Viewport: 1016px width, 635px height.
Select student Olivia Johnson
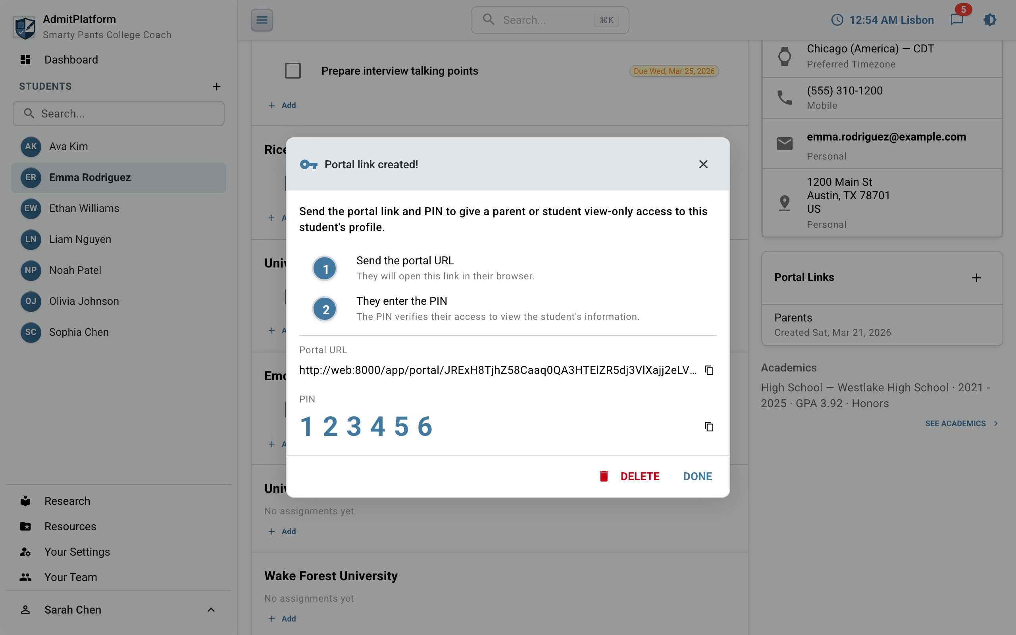coord(84,301)
